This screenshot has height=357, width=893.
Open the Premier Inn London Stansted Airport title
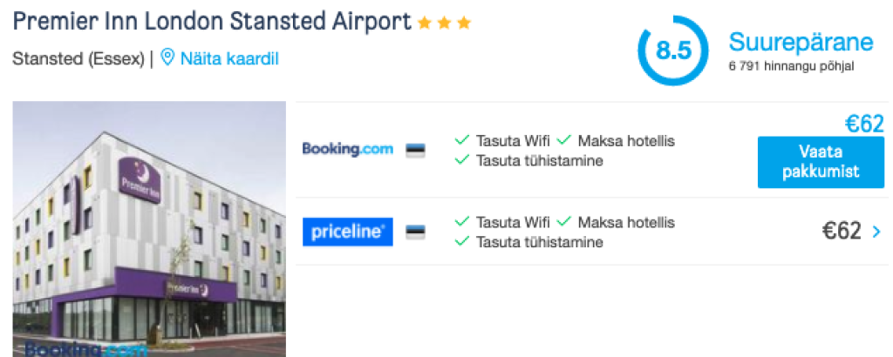211,22
